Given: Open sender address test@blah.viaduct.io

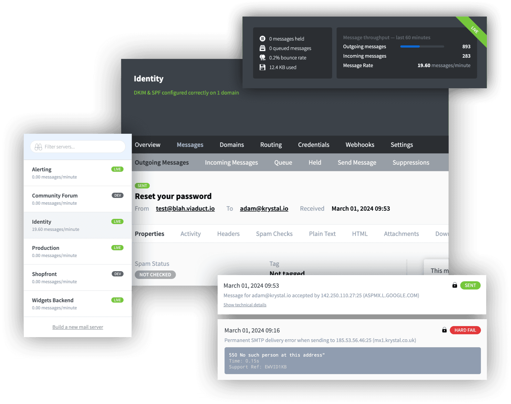Looking at the screenshot, I should (x=185, y=209).
